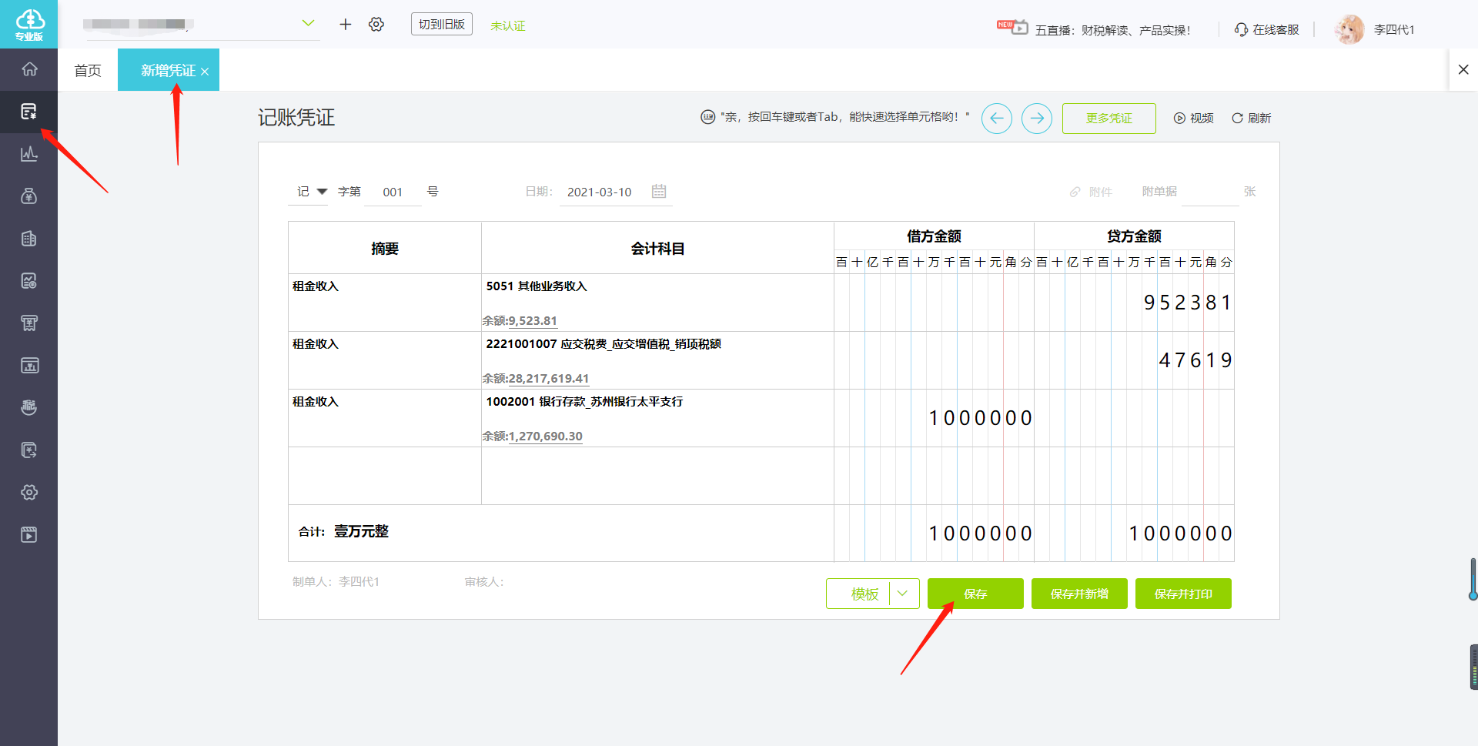Go to previous voucher arrow
This screenshot has height=746, width=1478.
(996, 119)
